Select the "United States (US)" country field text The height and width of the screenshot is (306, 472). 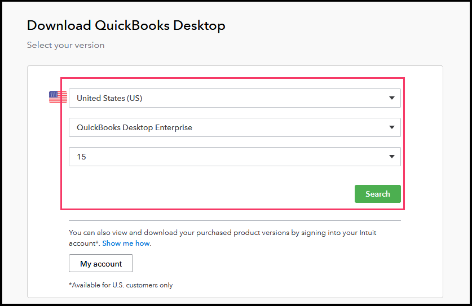[109, 98]
